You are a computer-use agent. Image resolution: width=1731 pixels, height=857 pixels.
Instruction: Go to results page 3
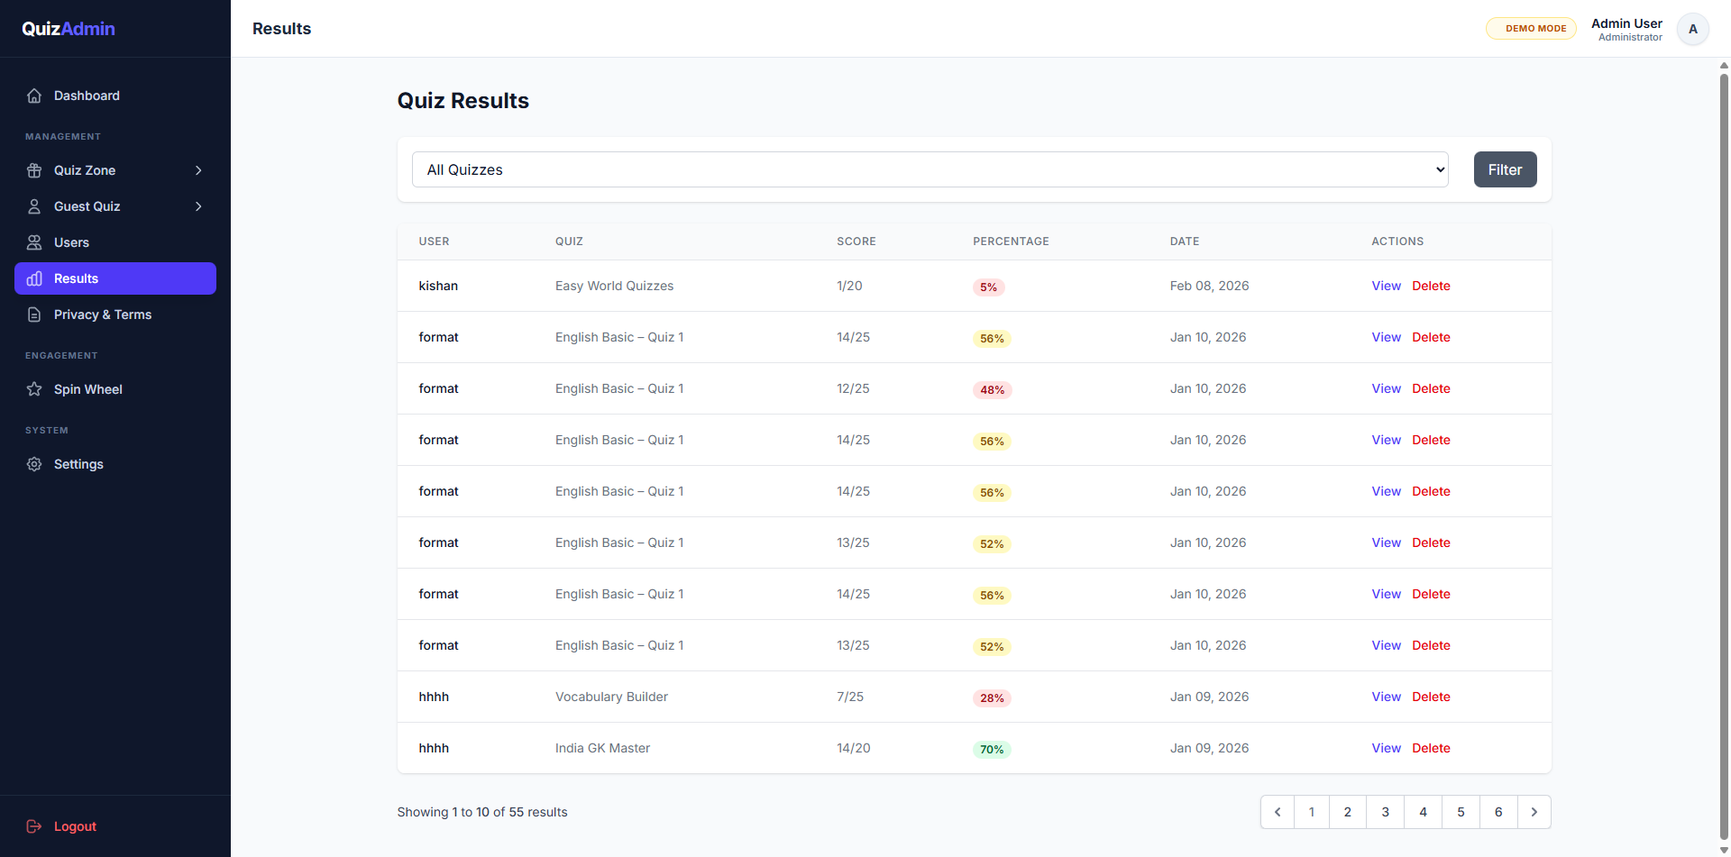[1386, 812]
